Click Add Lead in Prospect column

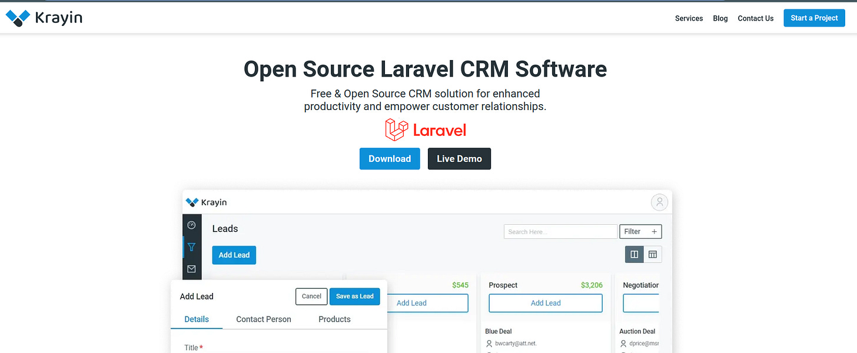tap(546, 303)
